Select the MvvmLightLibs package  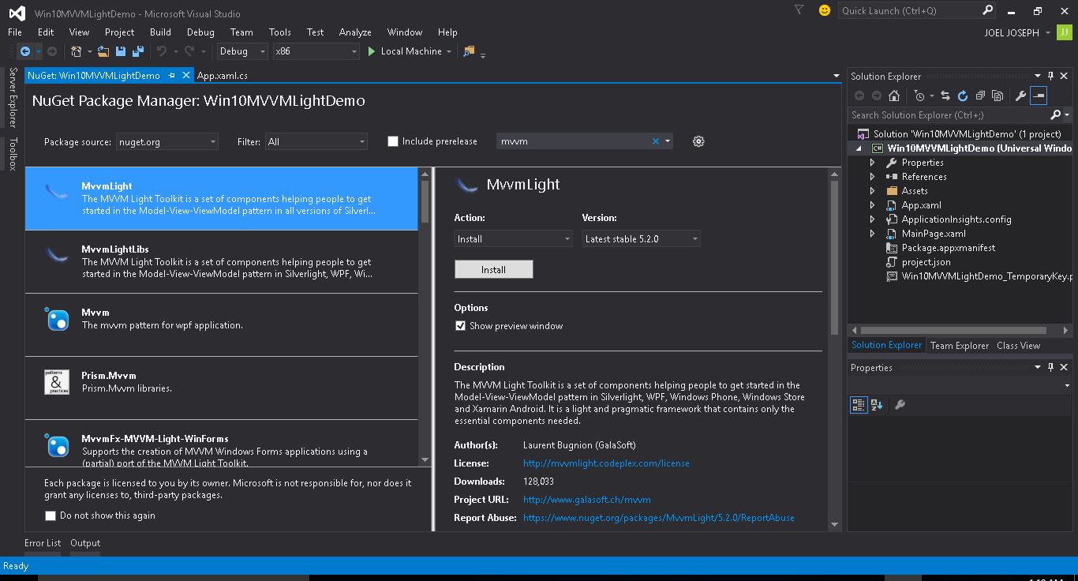[222, 261]
